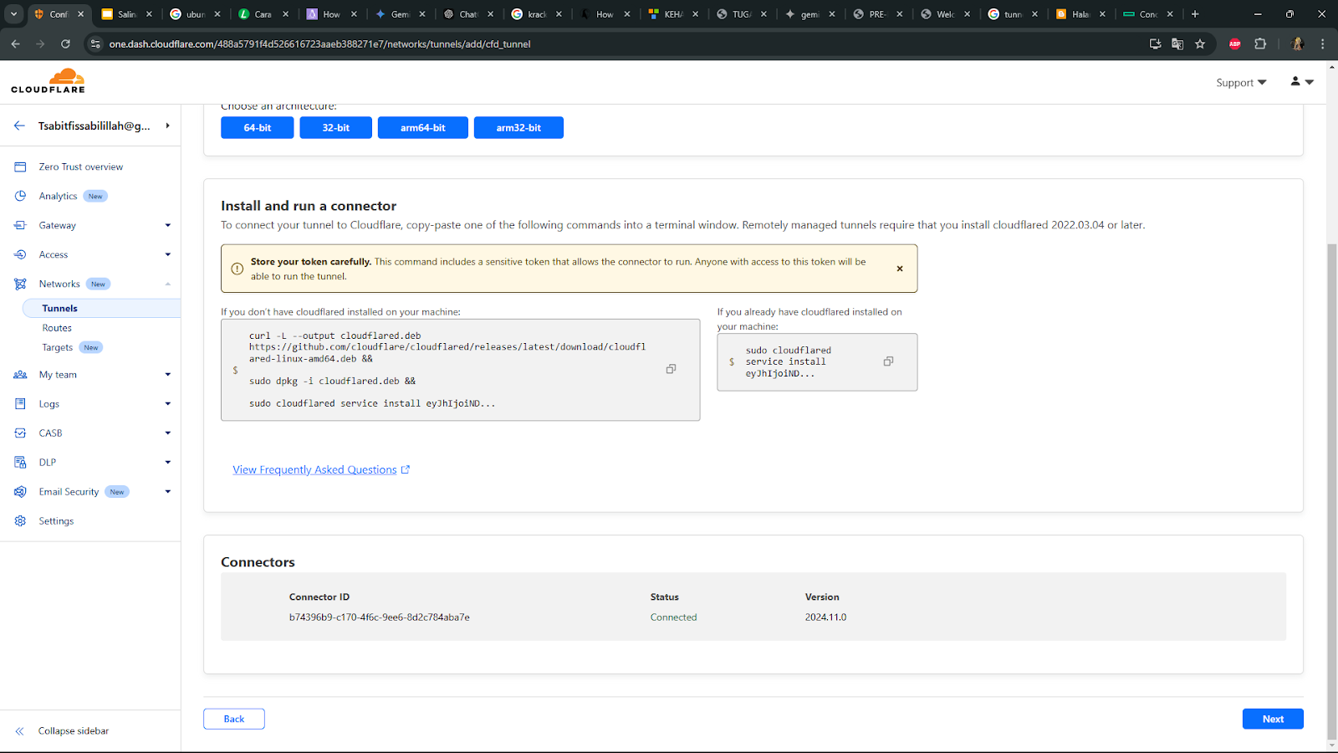Expand the Logs menu
The image size is (1338, 753).
[x=167, y=404]
